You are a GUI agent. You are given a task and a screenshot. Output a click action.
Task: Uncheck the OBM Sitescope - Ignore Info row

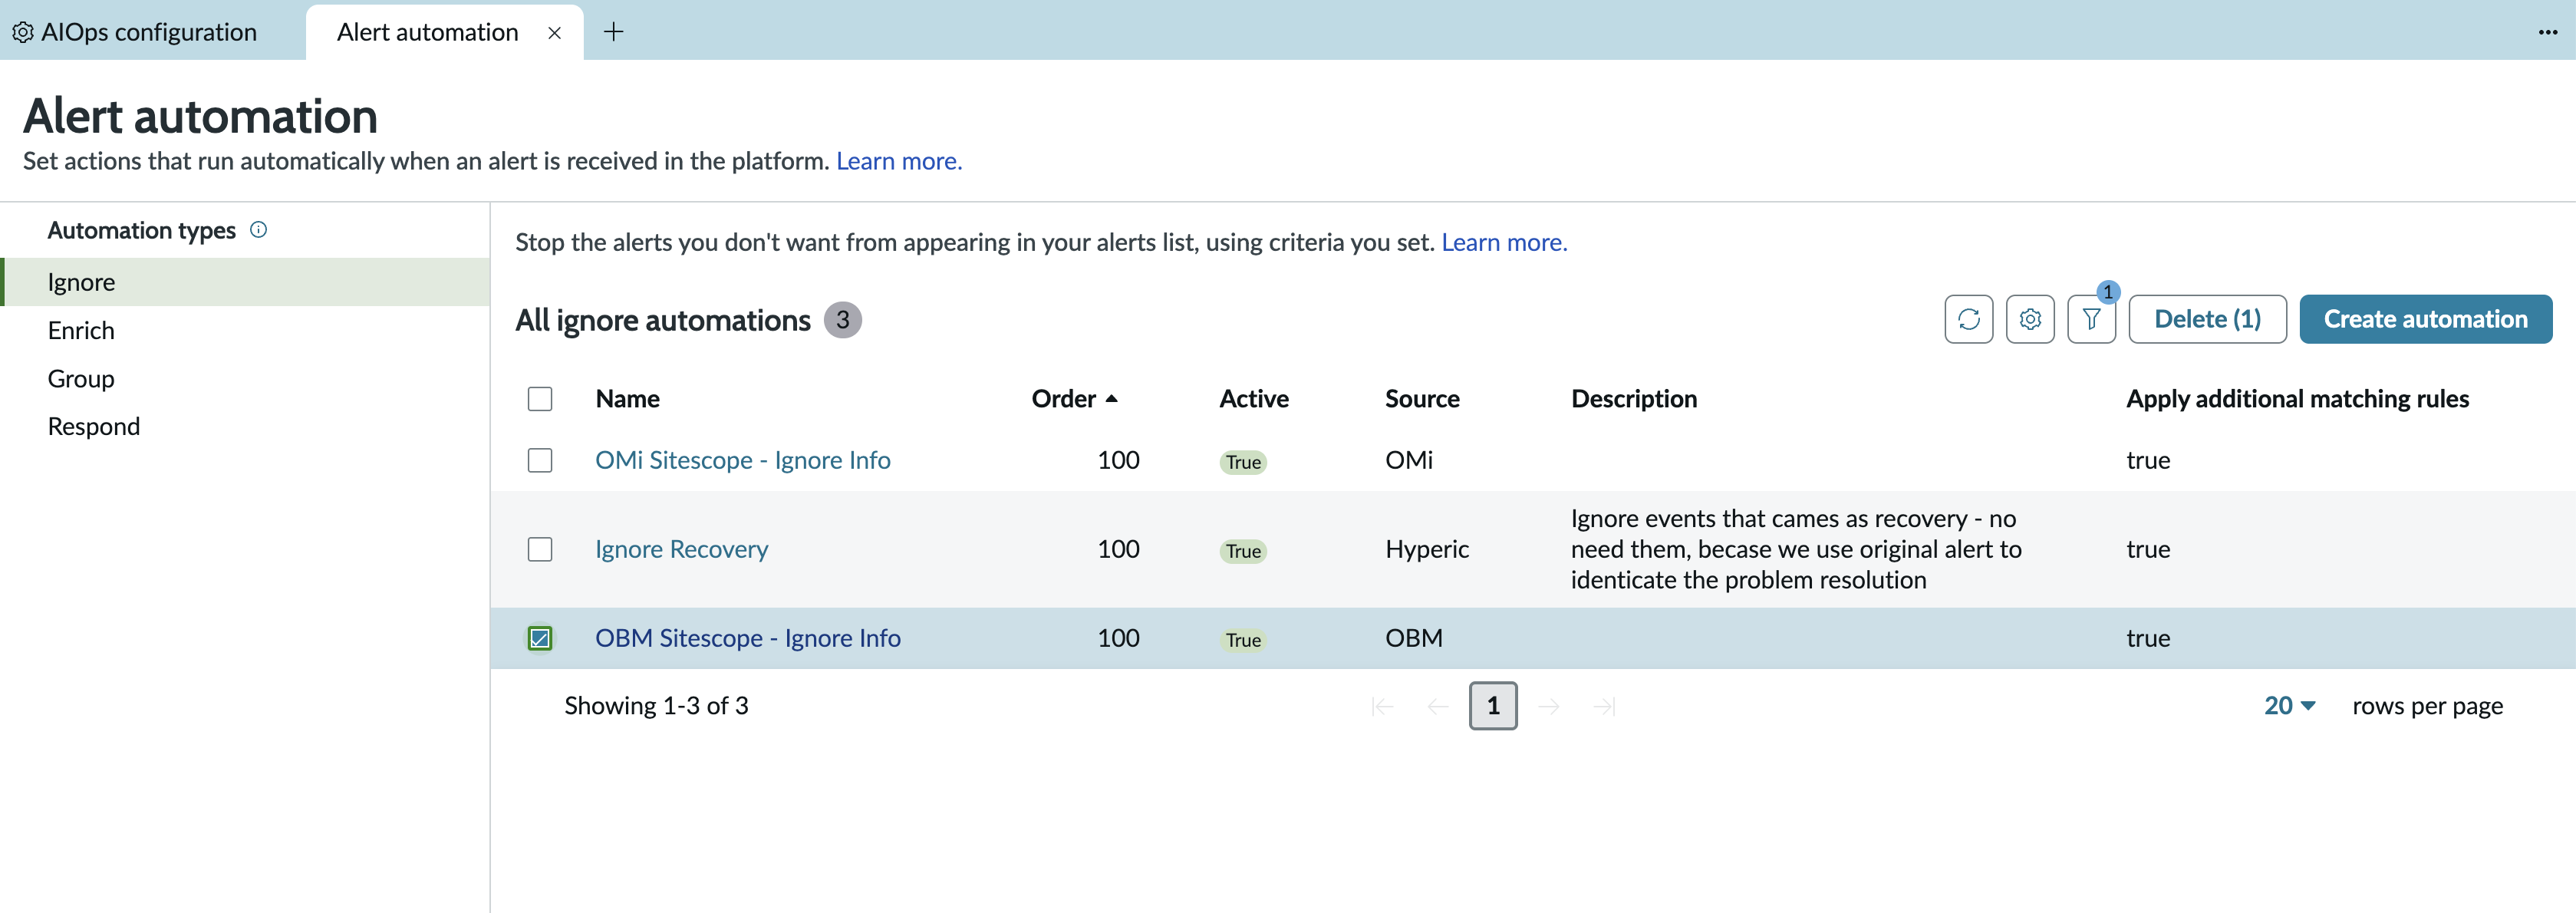540,638
